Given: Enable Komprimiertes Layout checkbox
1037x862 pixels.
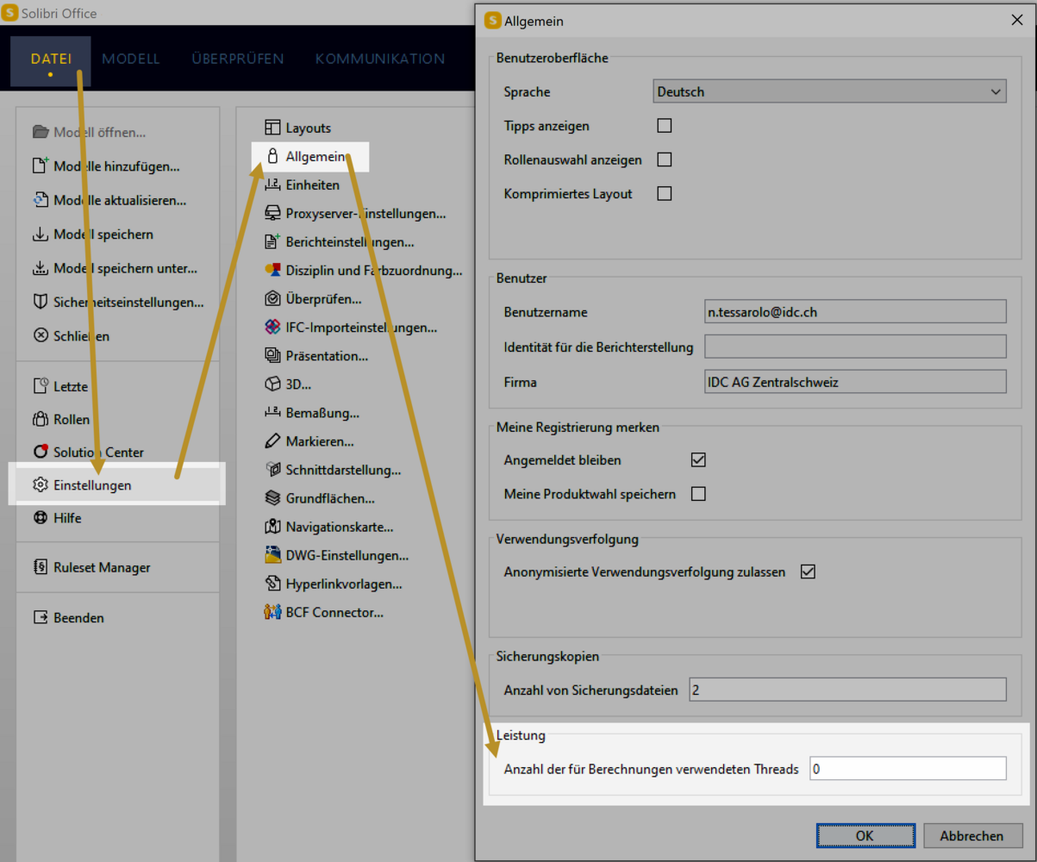Looking at the screenshot, I should [x=664, y=193].
